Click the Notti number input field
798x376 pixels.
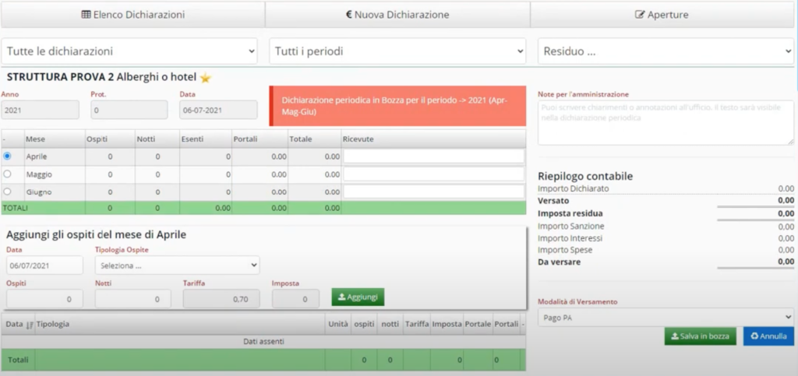133,299
